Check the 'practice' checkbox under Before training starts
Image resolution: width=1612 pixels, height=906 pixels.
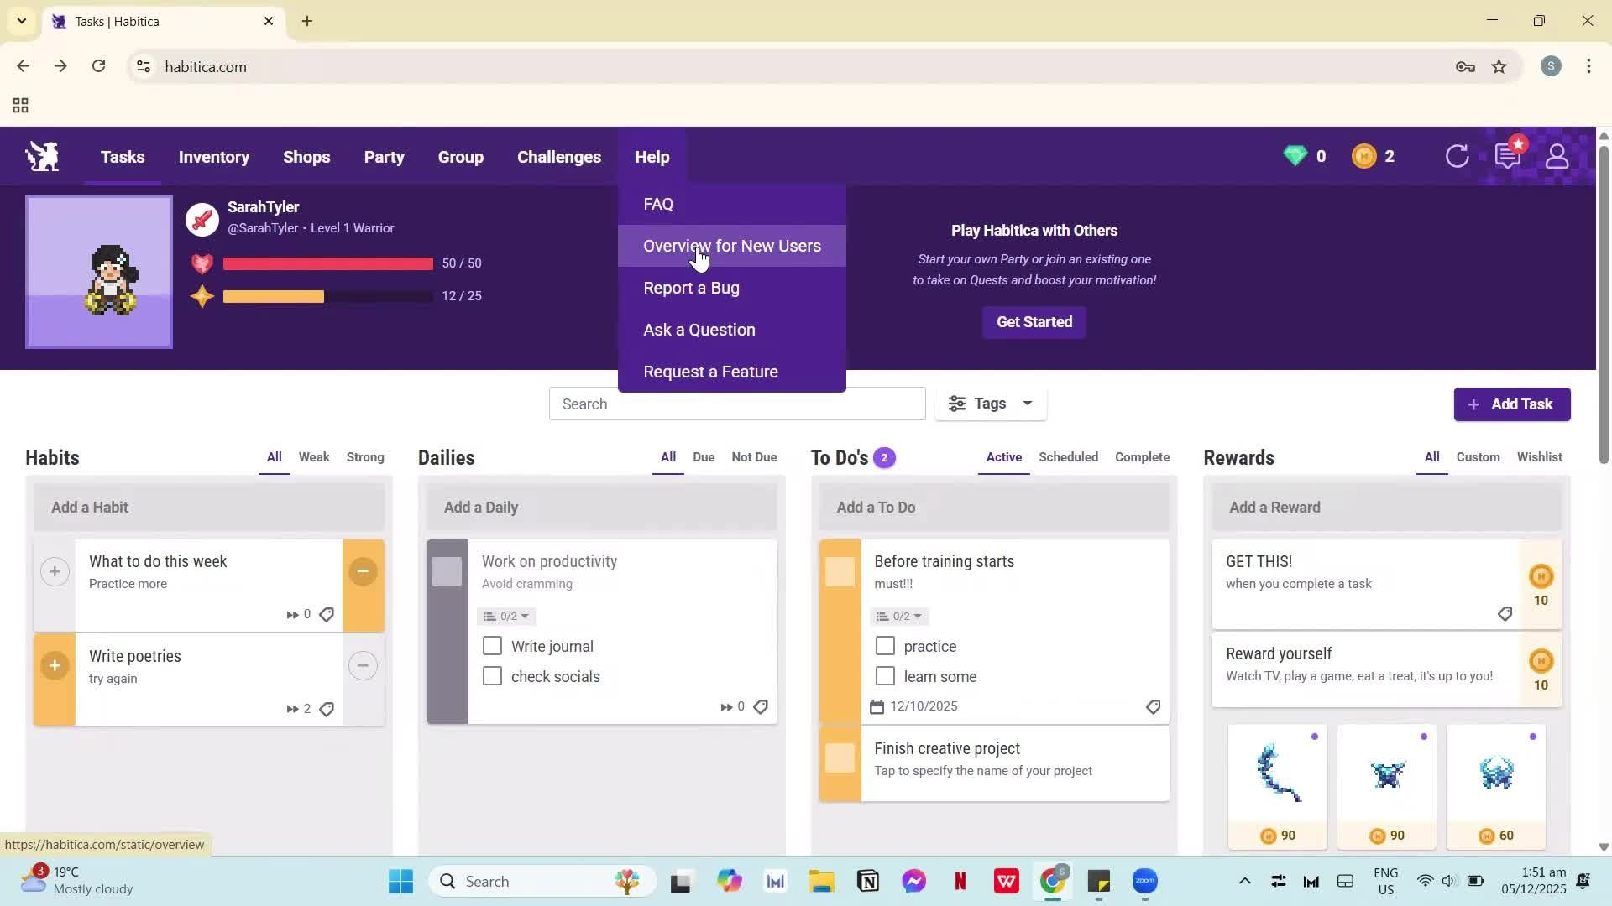tap(884, 645)
